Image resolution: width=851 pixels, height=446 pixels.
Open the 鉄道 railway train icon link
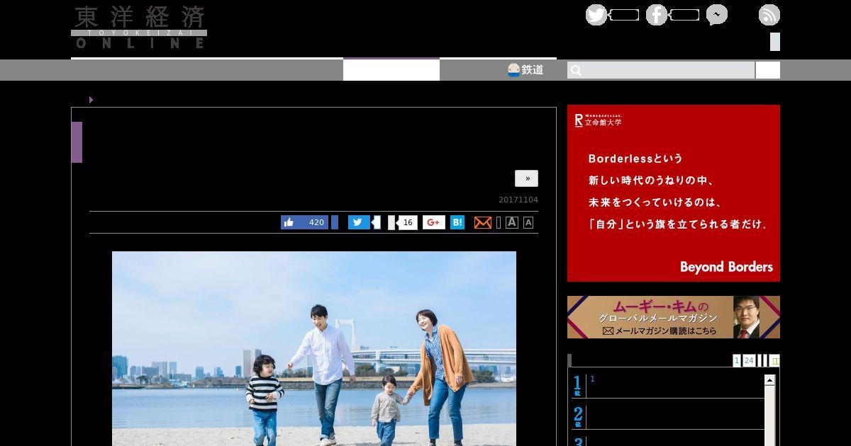click(525, 69)
